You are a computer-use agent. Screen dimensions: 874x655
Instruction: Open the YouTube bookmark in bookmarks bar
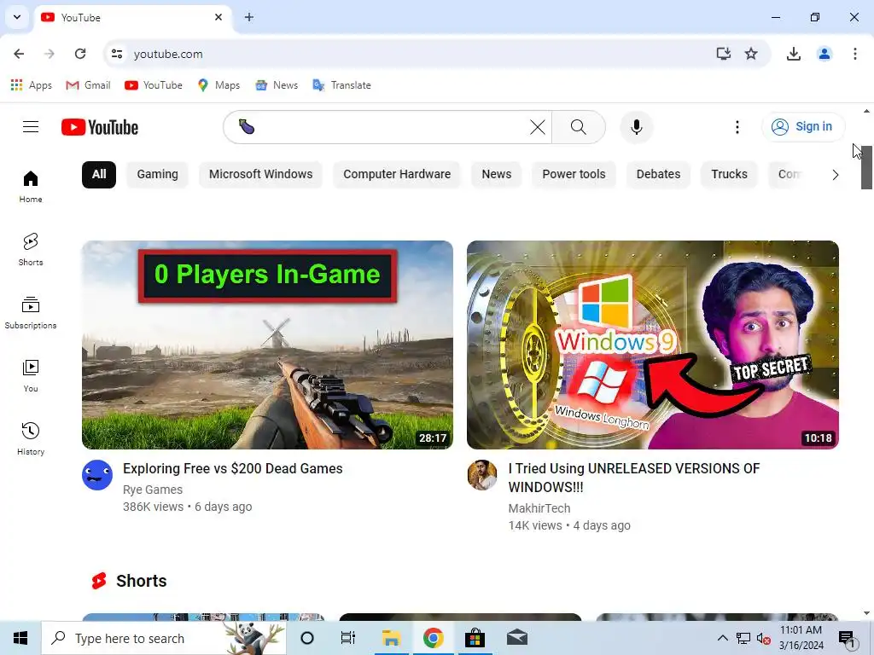[x=154, y=85]
